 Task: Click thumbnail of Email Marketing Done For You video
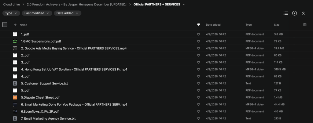click(15, 104)
